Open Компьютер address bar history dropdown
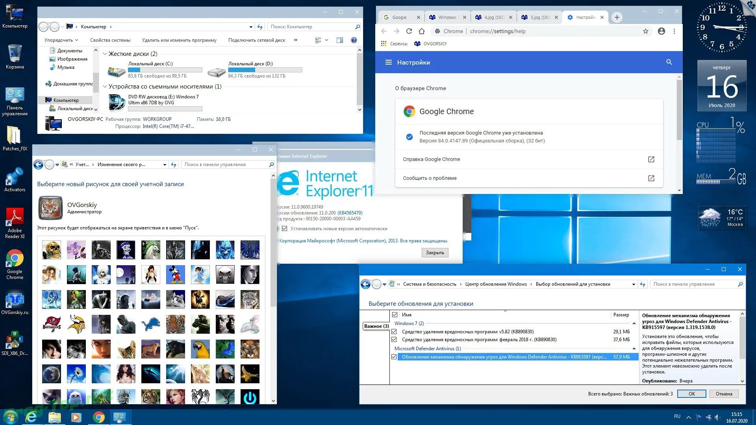This screenshot has height=425, width=756. click(x=251, y=27)
